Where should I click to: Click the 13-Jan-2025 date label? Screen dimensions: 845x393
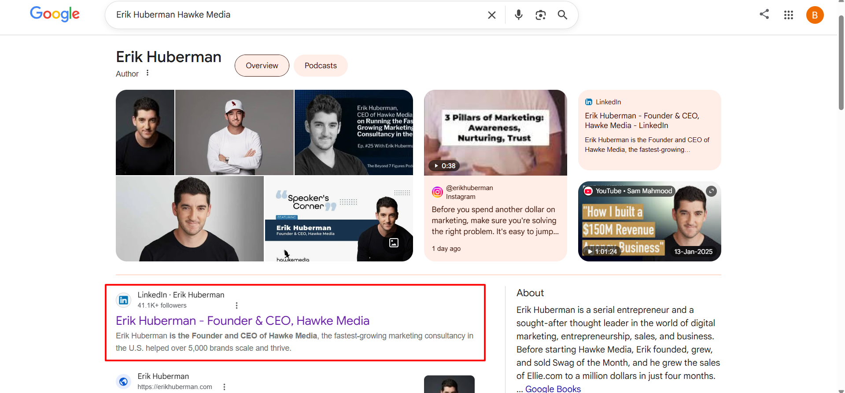(x=694, y=252)
